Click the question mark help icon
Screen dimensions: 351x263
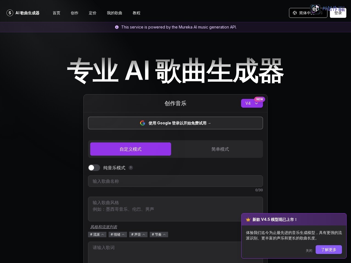(131, 168)
